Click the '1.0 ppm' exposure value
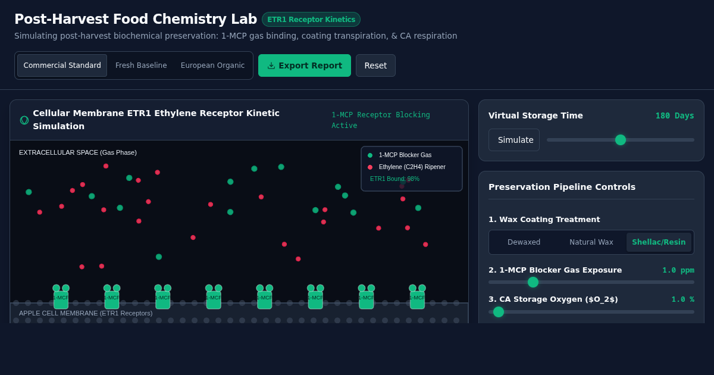Viewport: 714px width, 375px height. [678, 270]
